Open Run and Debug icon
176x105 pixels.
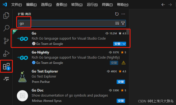6,54
